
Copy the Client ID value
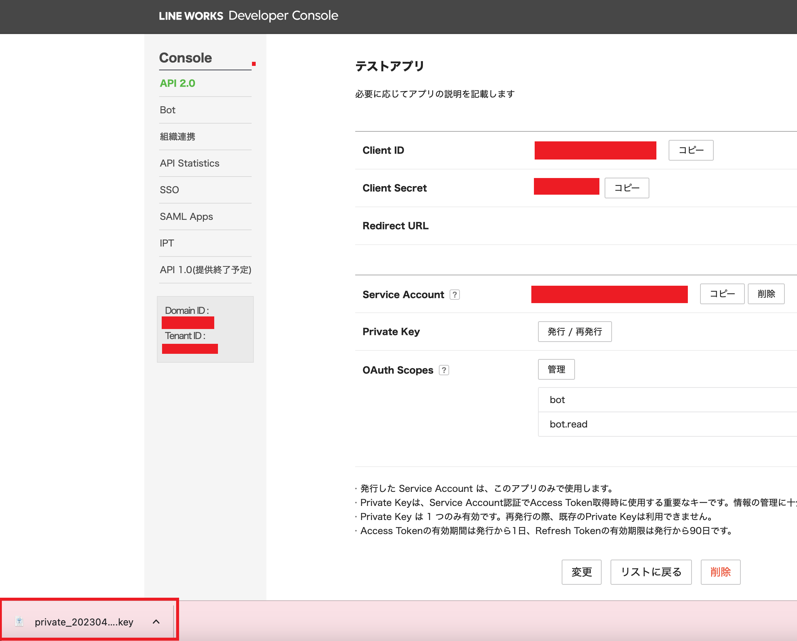(690, 150)
